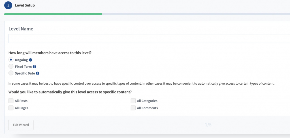Click the Ongoing help question-mark icon
Viewport: 290px width, 138px height.
tap(31, 60)
